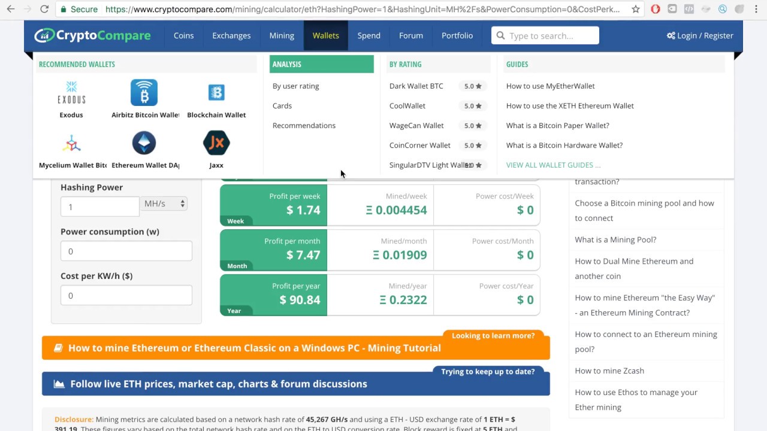Select the Wallets menu tab
Viewport: 767px width, 431px height.
click(325, 35)
